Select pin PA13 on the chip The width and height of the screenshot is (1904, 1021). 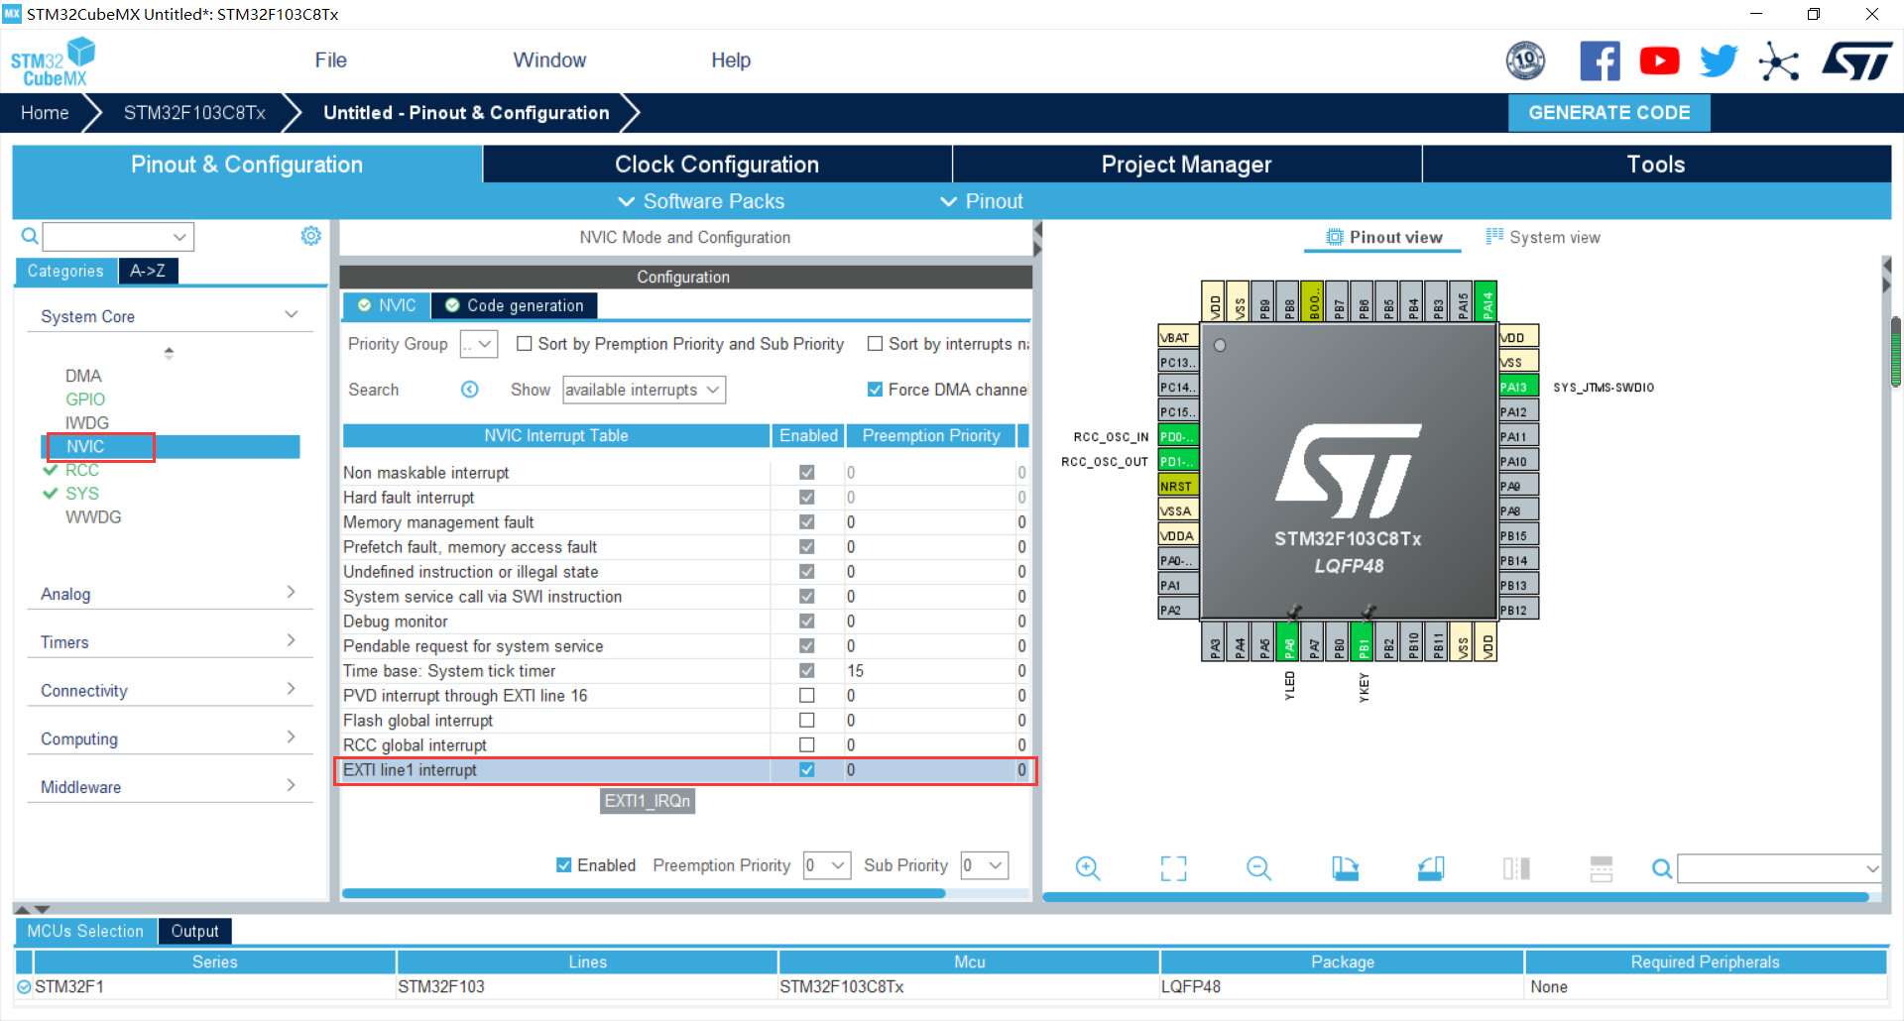[x=1518, y=387]
